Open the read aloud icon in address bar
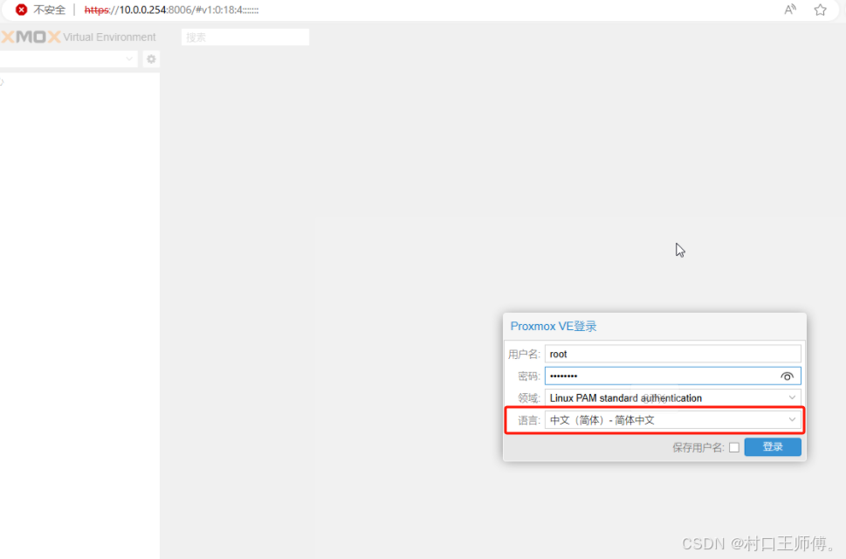 (x=790, y=10)
